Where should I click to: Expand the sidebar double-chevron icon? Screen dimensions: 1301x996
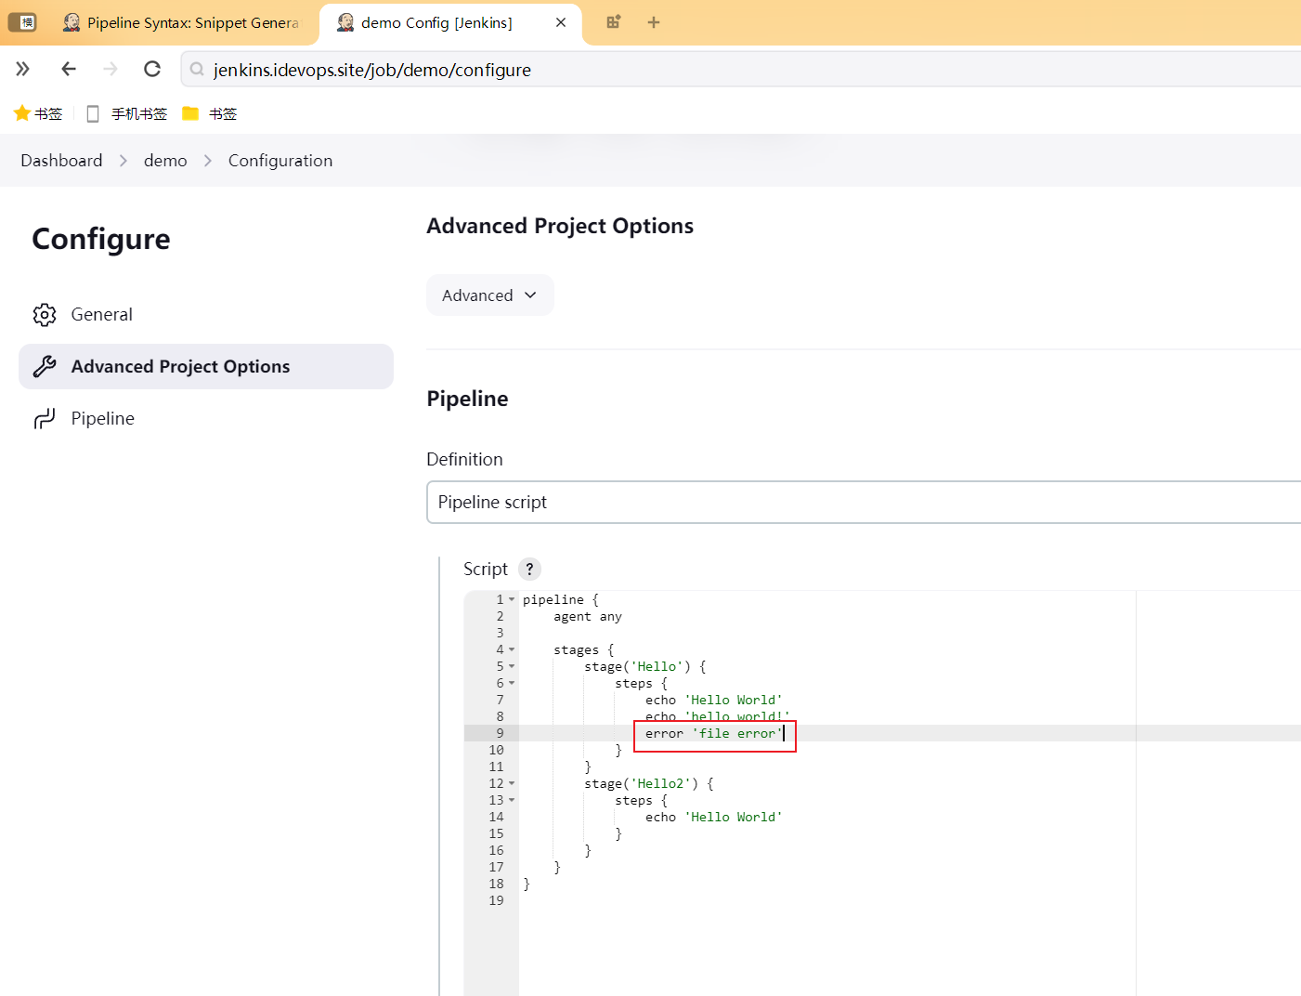[23, 69]
